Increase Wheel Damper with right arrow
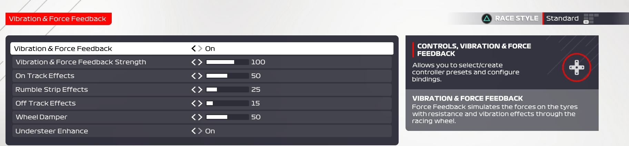 coord(200,117)
